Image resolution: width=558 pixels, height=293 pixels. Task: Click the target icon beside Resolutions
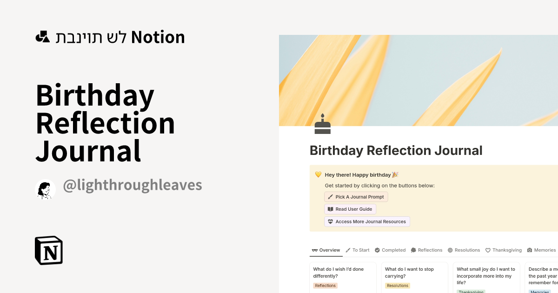tap(449, 250)
